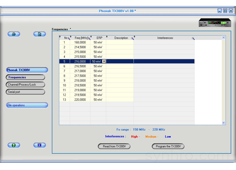Click the TX300V device image

[x=215, y=23]
